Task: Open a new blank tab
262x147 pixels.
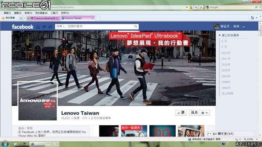Action: click(98, 18)
